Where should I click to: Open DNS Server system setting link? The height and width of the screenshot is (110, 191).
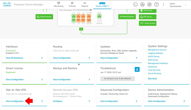click(x=153, y=60)
